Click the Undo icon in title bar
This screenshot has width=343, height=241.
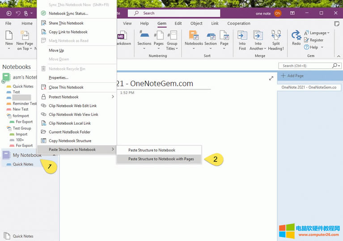pyautogui.click(x=18, y=13)
